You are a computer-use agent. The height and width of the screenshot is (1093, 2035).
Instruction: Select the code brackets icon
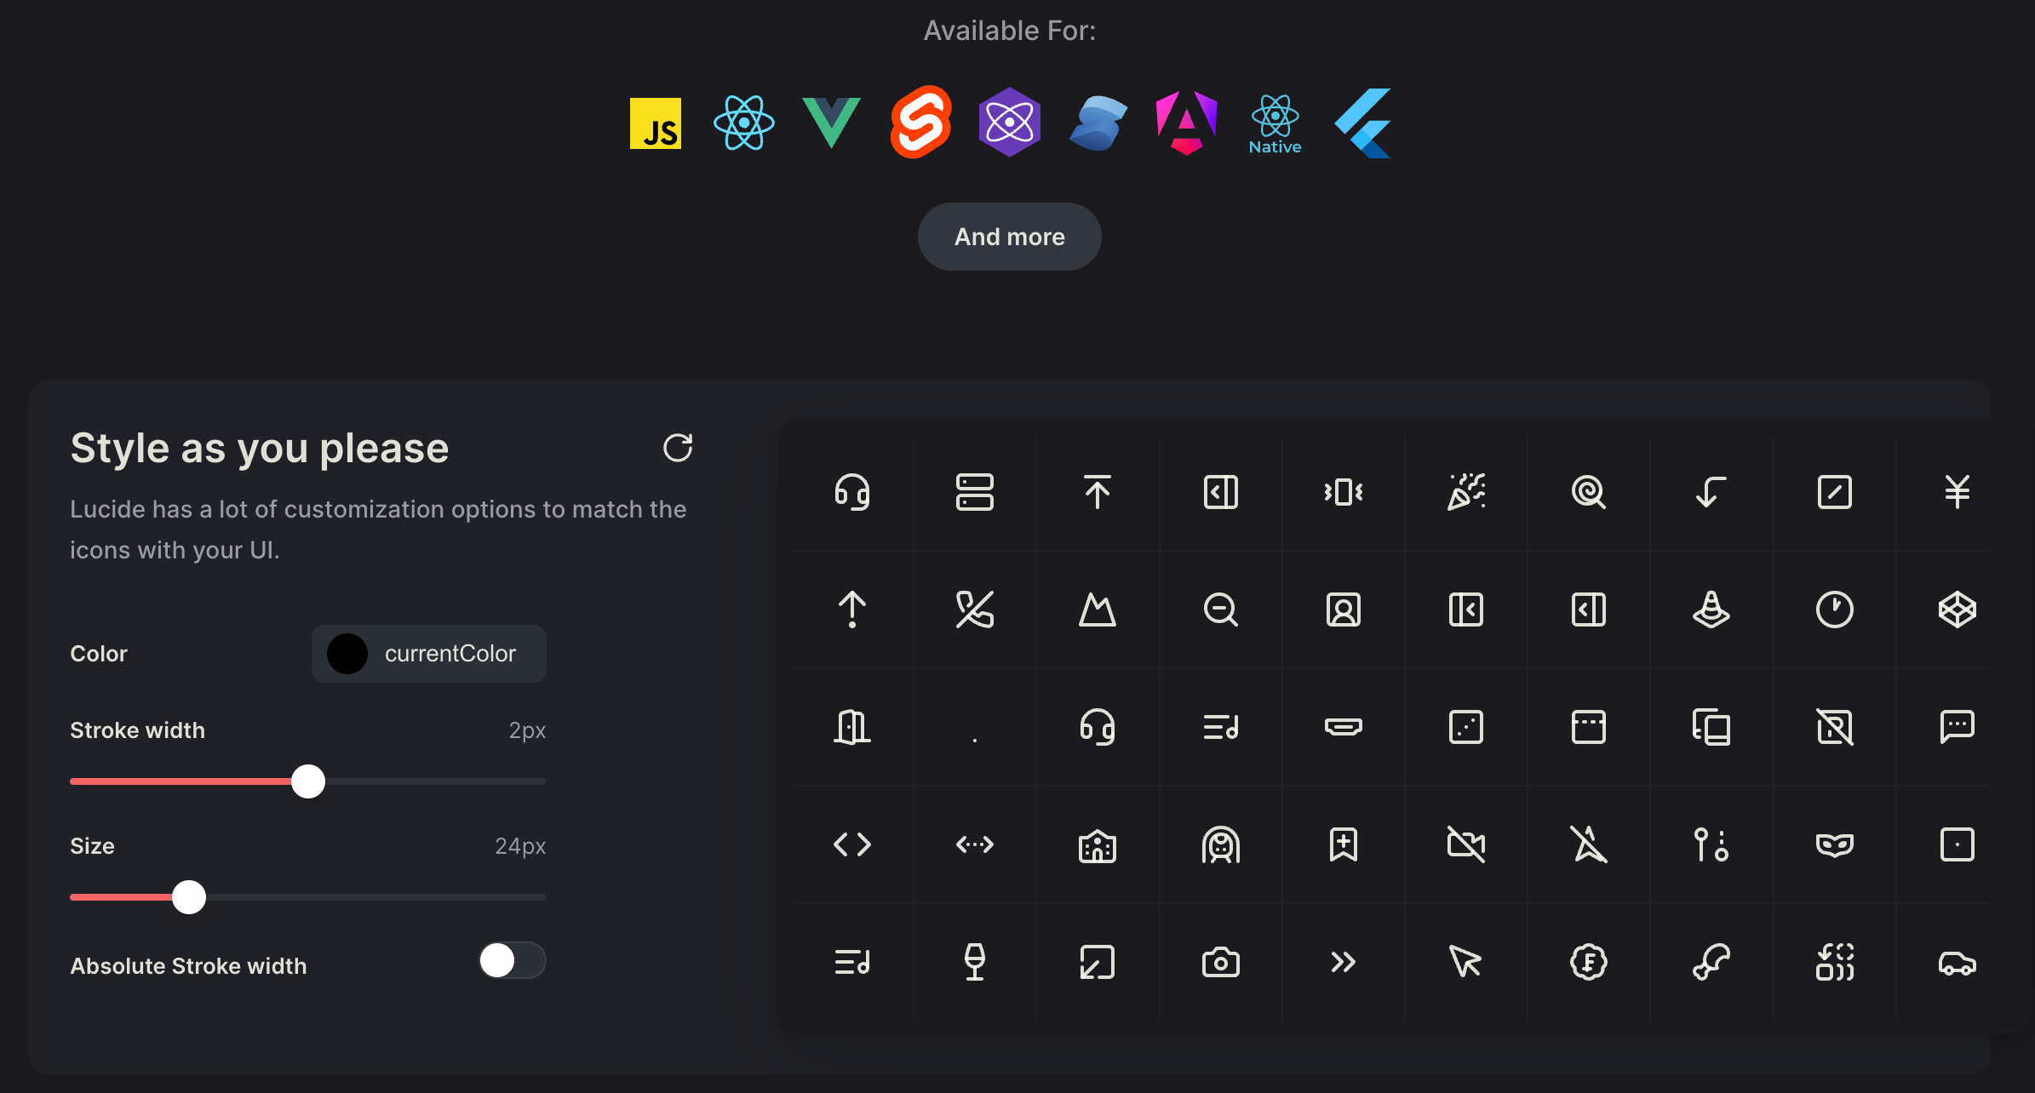(851, 844)
